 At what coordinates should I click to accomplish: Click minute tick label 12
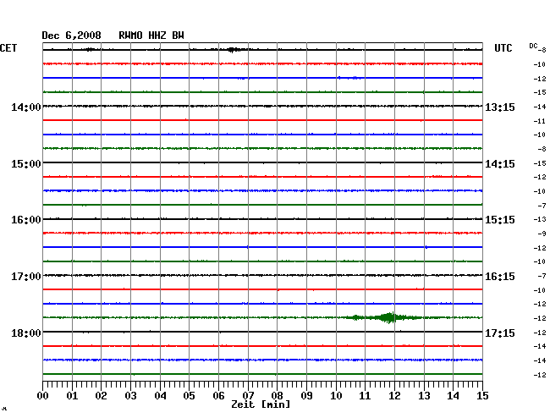point(394,395)
